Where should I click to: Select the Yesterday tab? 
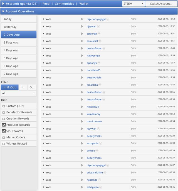tap(19, 27)
